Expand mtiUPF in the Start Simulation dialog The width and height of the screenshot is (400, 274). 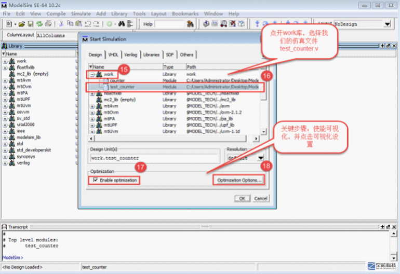coord(92,126)
